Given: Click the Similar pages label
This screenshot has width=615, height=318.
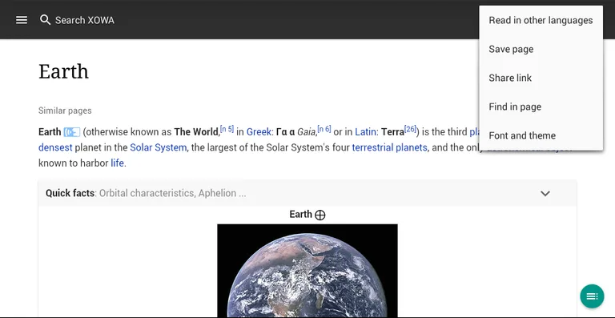Looking at the screenshot, I should [x=65, y=111].
